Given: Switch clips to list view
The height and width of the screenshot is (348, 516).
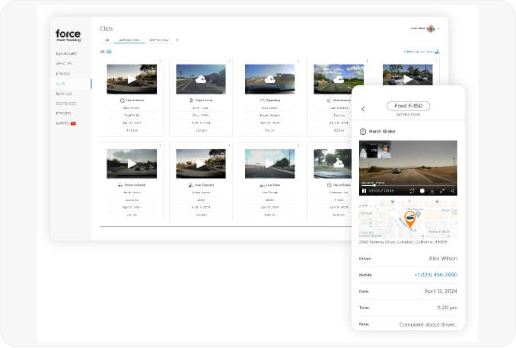Looking at the screenshot, I should [x=103, y=52].
